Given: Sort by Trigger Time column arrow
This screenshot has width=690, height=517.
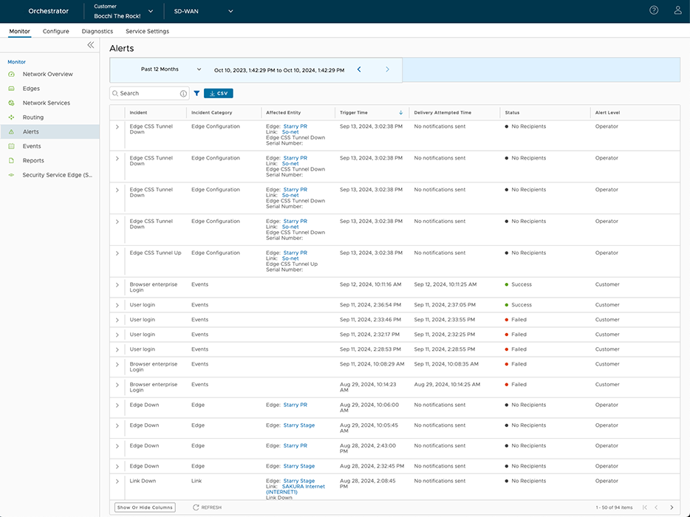Looking at the screenshot, I should [x=400, y=113].
